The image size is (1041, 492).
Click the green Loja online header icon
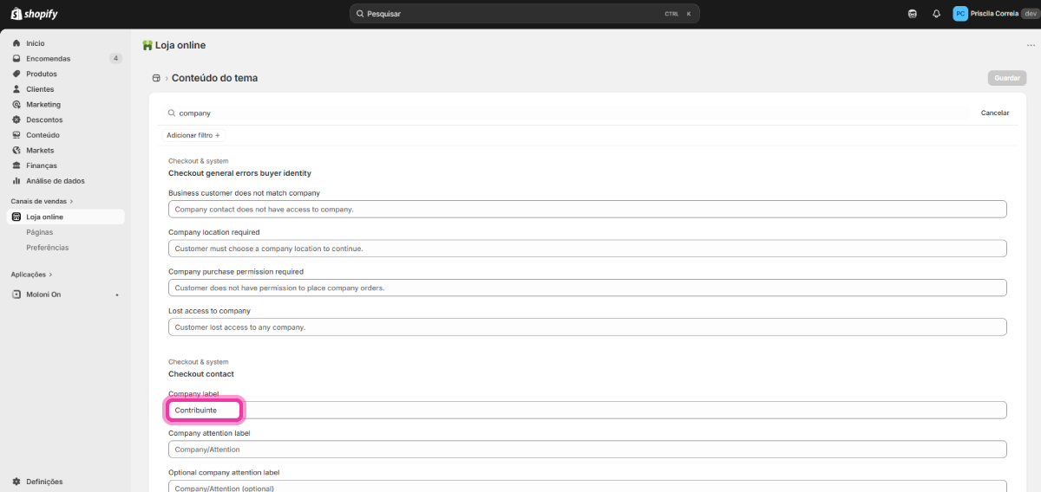point(147,45)
